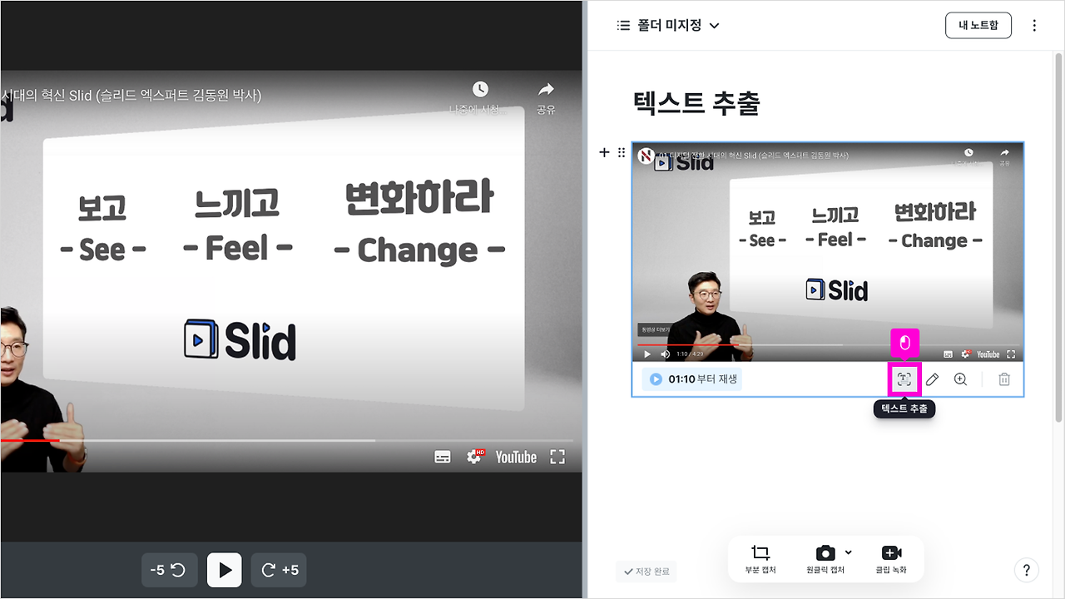
Task: Mute the embedded YouTube player volume
Action: (x=665, y=354)
